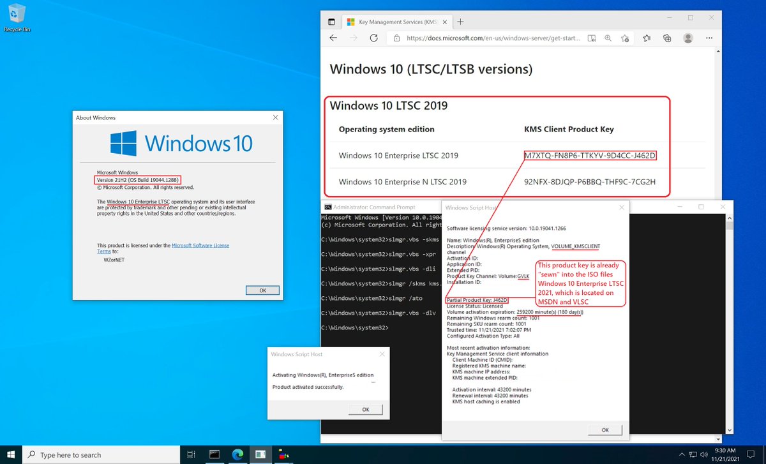The height and width of the screenshot is (464, 766).
Task: Click the Renewal interval: 43200 minutes line
Action: click(492, 396)
